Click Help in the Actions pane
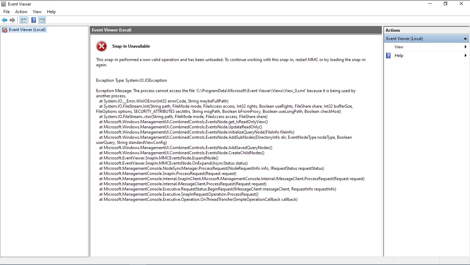 [399, 56]
